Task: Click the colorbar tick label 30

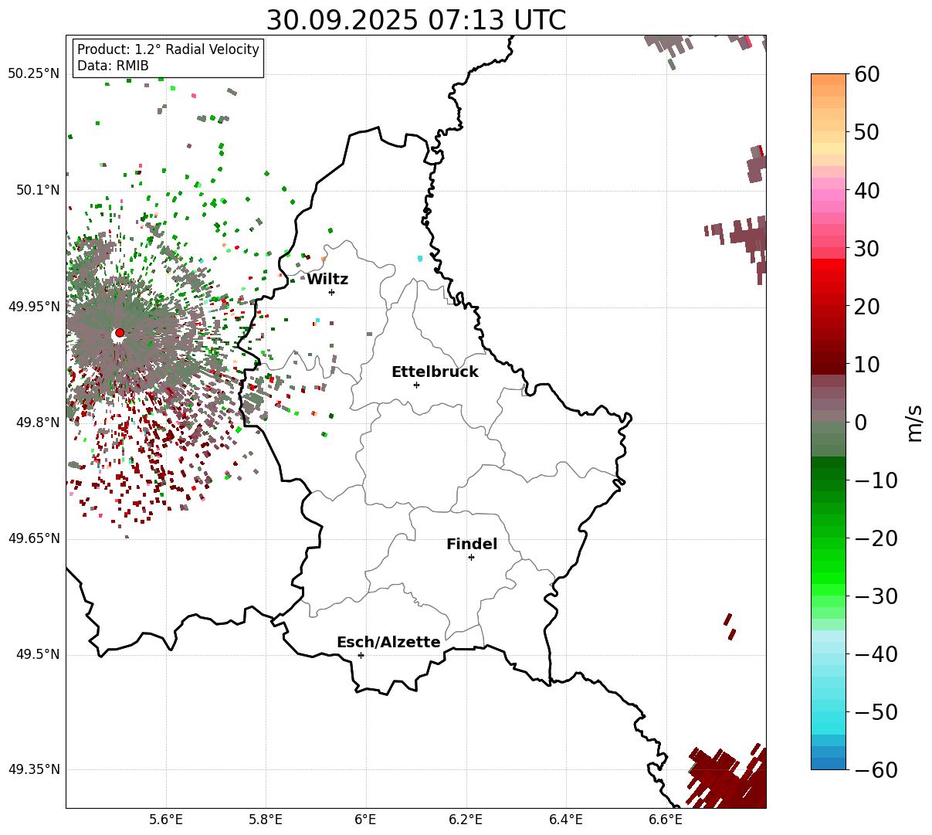Action: pyautogui.click(x=868, y=248)
